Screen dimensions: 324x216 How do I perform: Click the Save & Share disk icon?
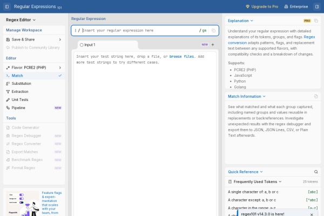pos(8,39)
